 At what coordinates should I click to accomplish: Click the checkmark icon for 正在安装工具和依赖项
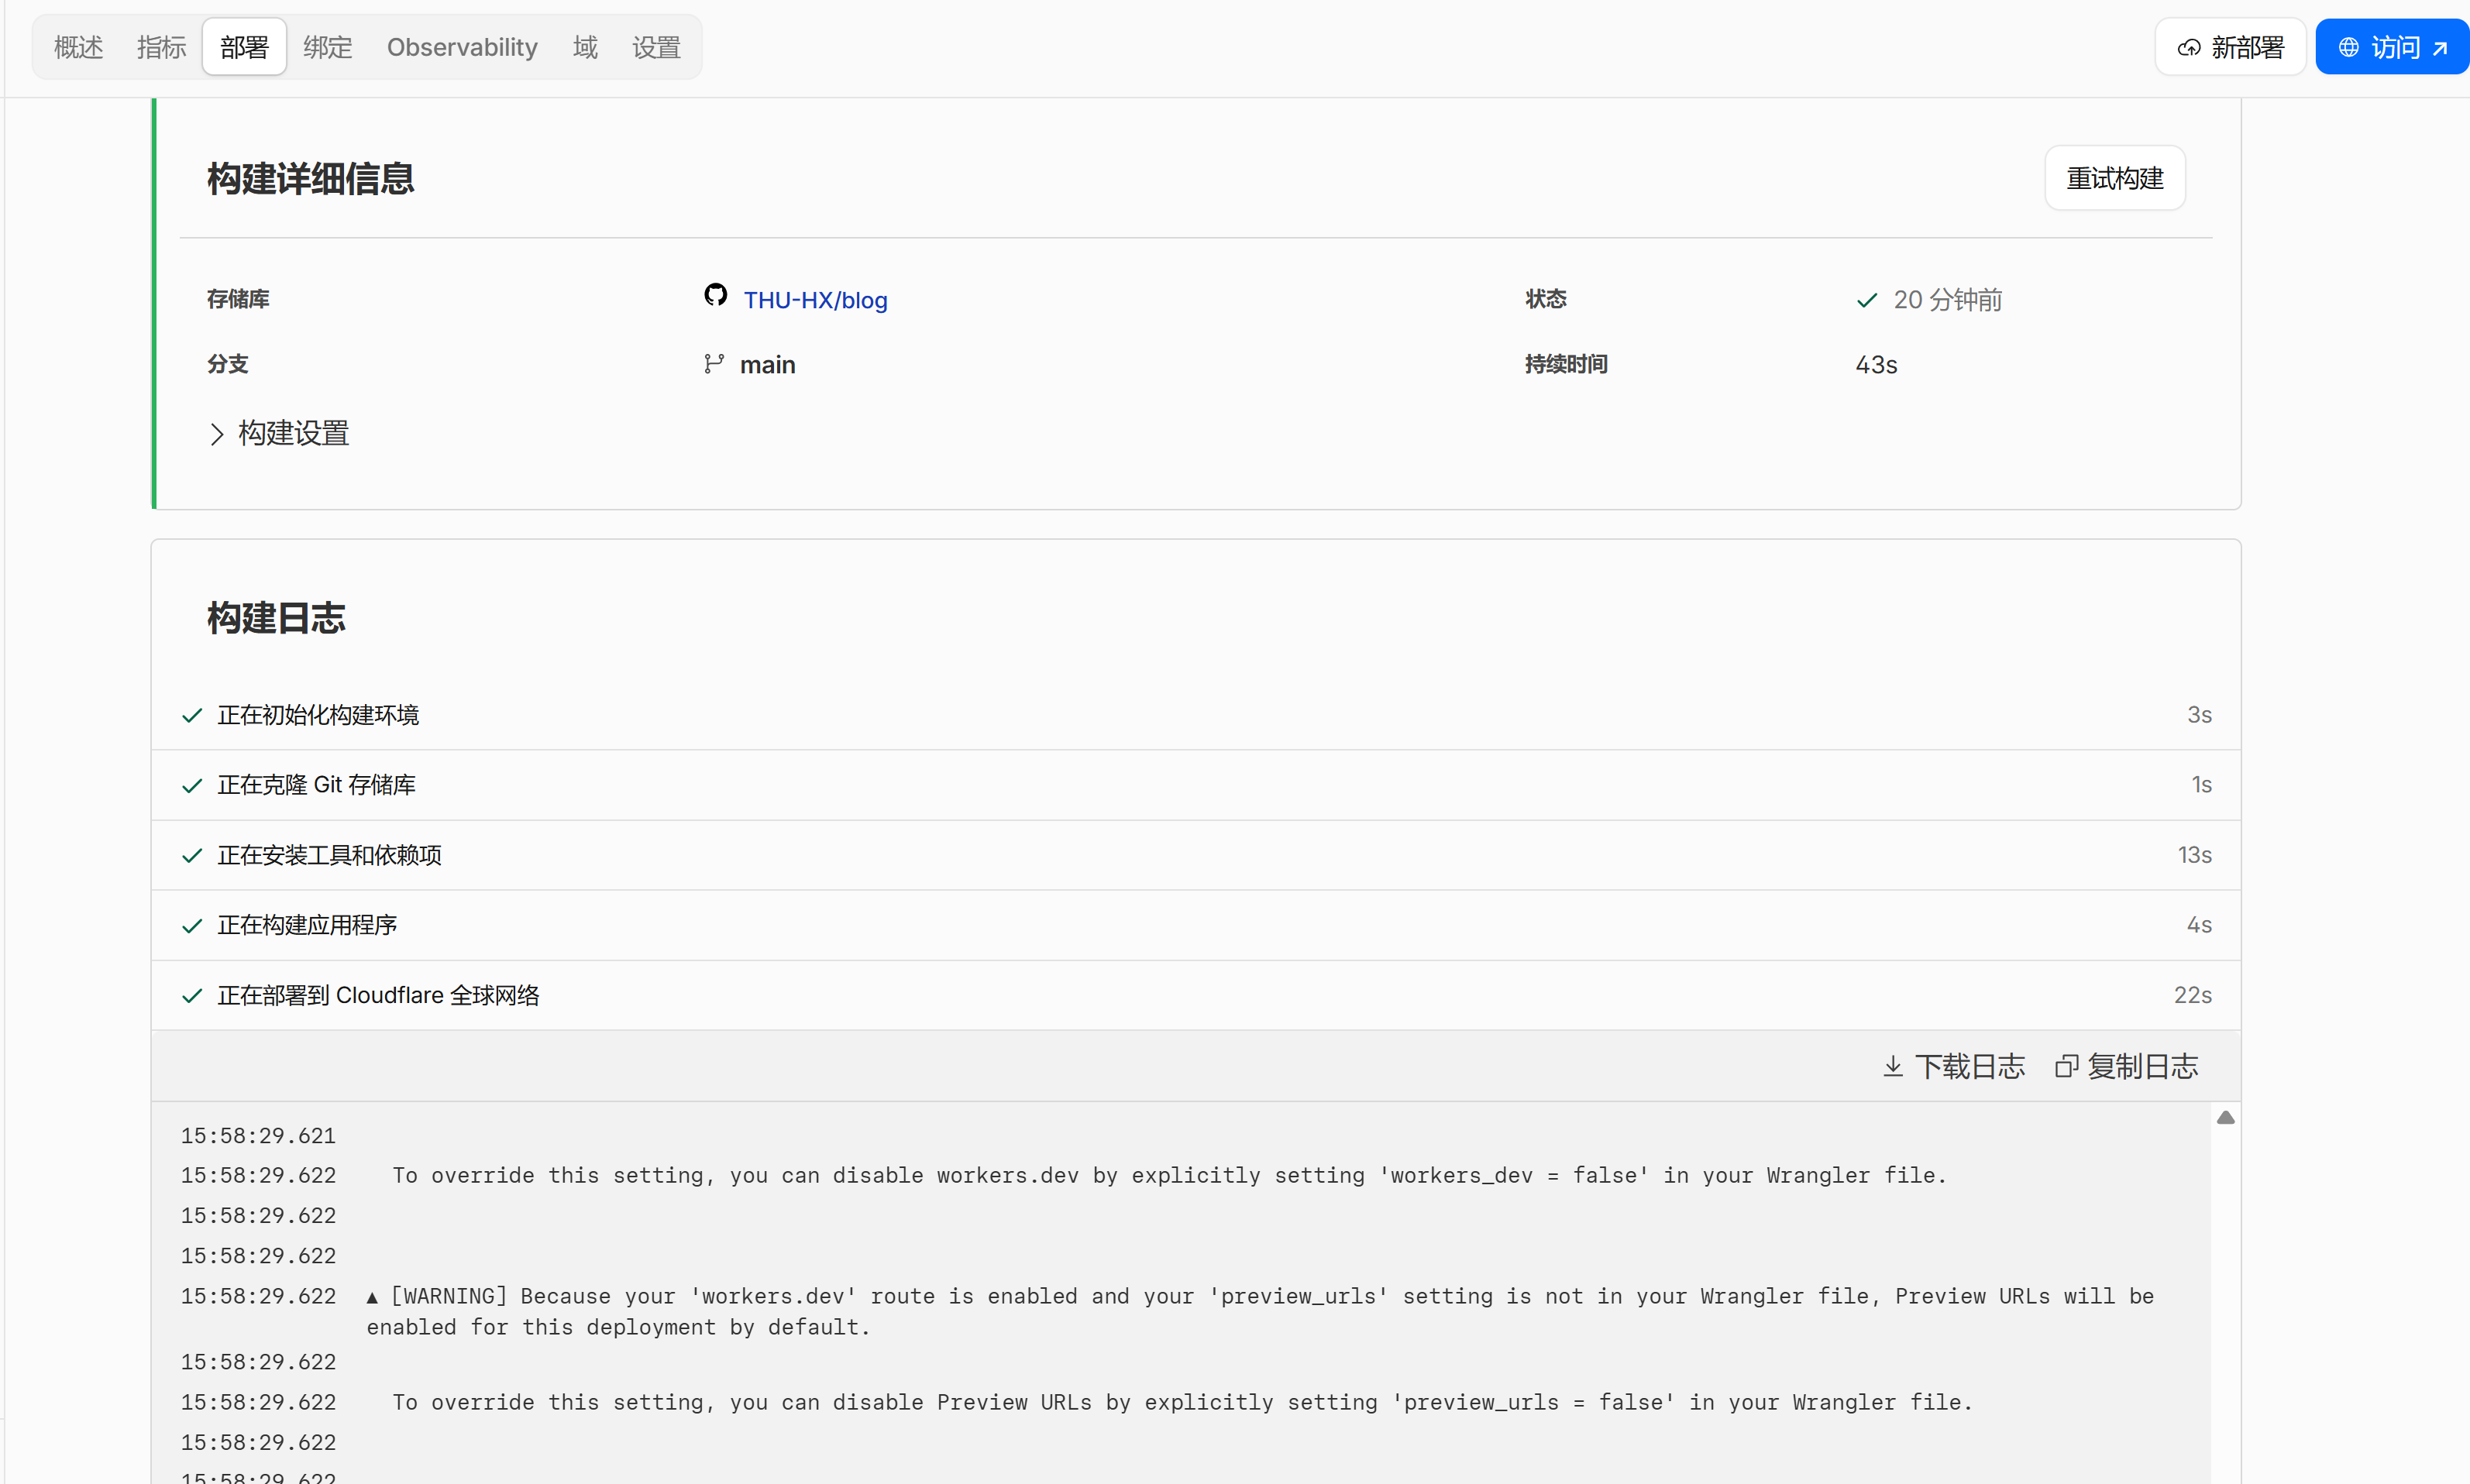(192, 856)
